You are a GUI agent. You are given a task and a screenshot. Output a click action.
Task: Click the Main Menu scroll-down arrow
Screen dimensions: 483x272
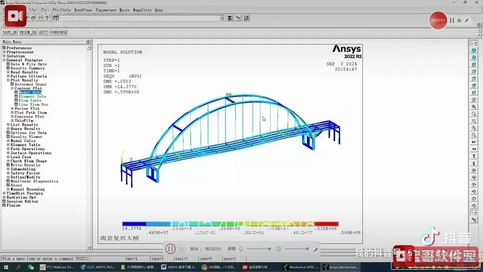[89, 248]
